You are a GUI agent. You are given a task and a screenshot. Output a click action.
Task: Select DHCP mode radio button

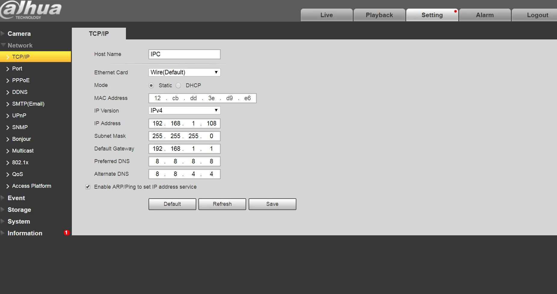click(178, 85)
